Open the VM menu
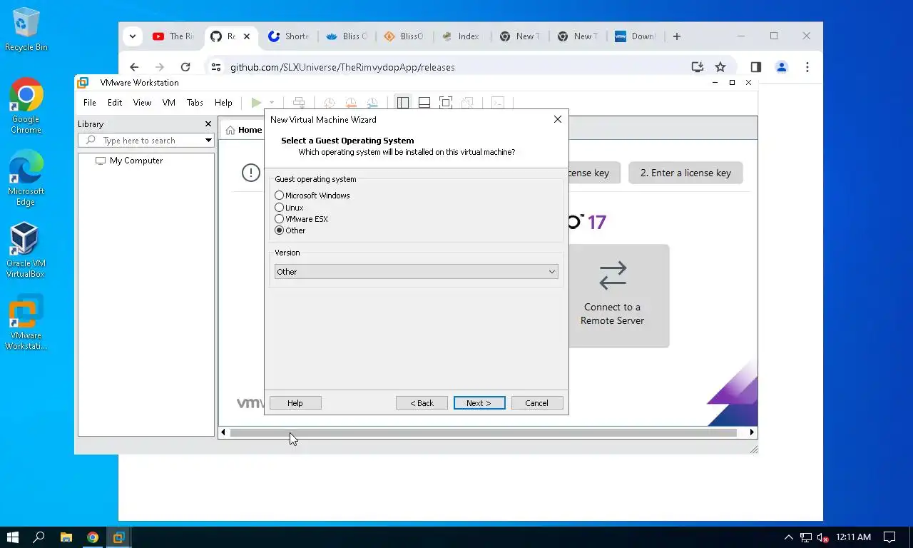913x548 pixels. click(169, 103)
